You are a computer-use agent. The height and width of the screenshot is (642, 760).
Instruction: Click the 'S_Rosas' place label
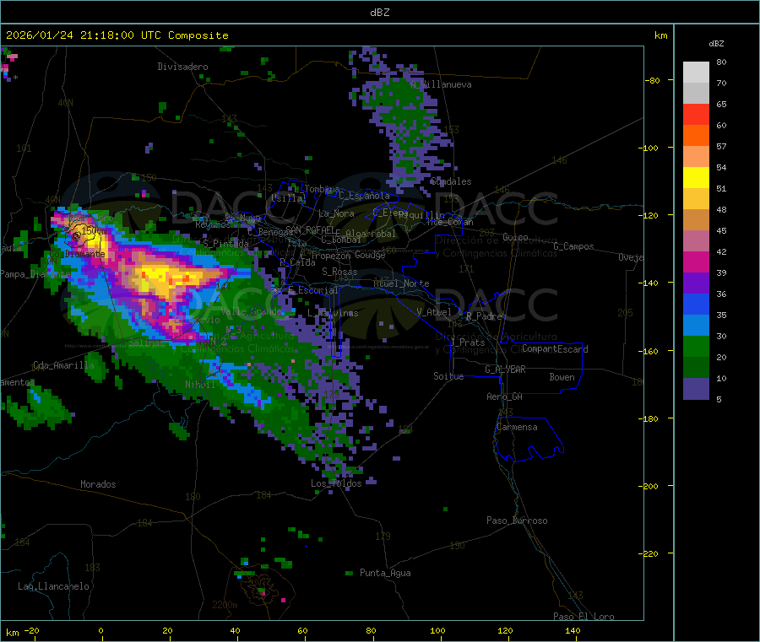click(x=339, y=272)
